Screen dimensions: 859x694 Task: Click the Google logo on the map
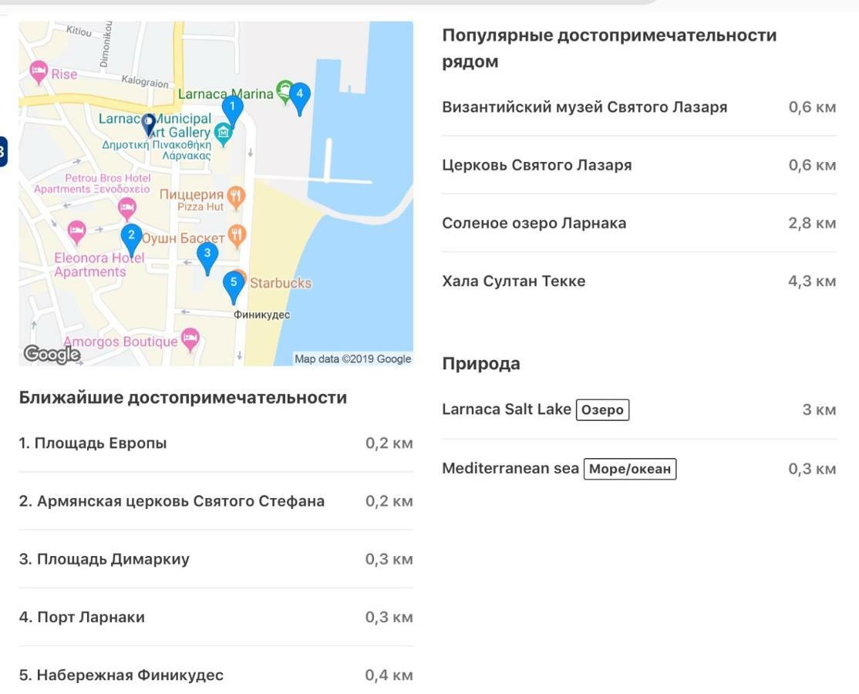[52, 354]
